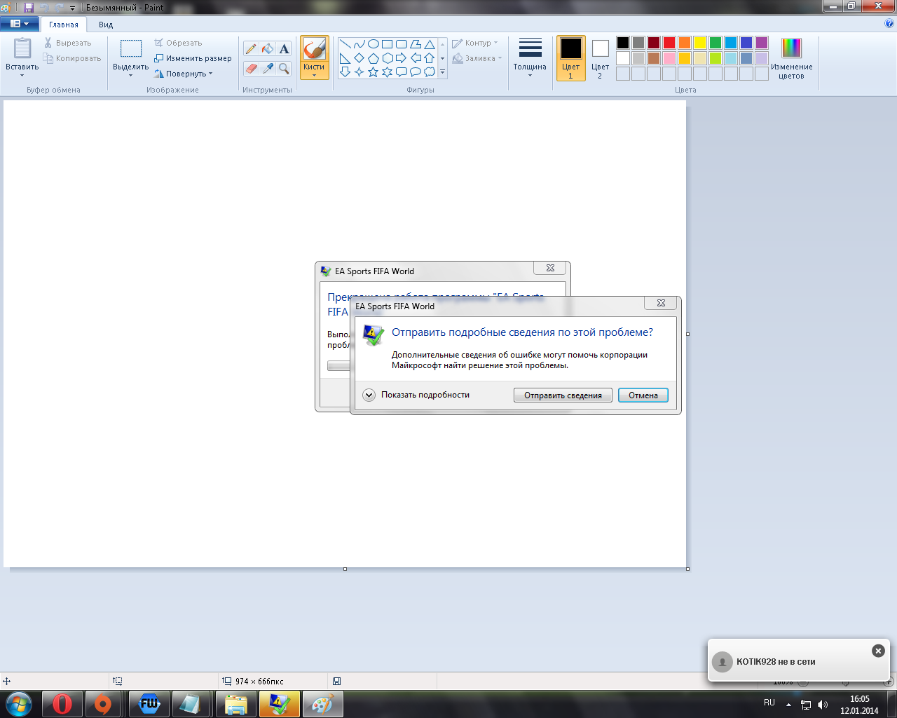This screenshot has height=718, width=897.
Task: Choose the Right triangle shape
Action: [345, 58]
